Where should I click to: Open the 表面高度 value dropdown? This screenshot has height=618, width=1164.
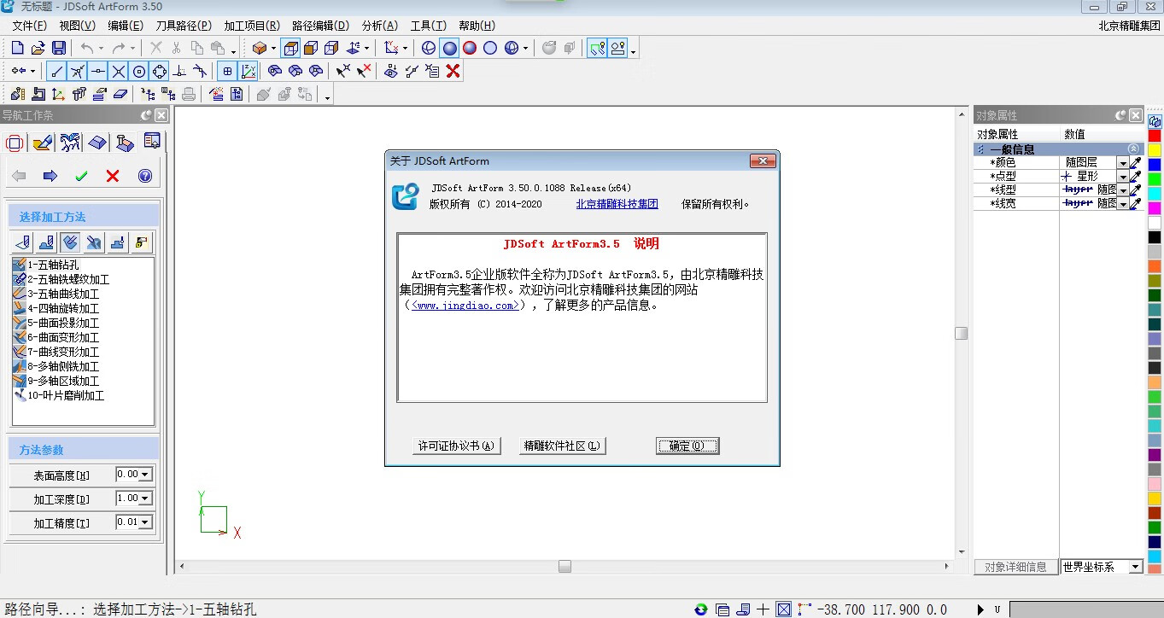click(145, 475)
